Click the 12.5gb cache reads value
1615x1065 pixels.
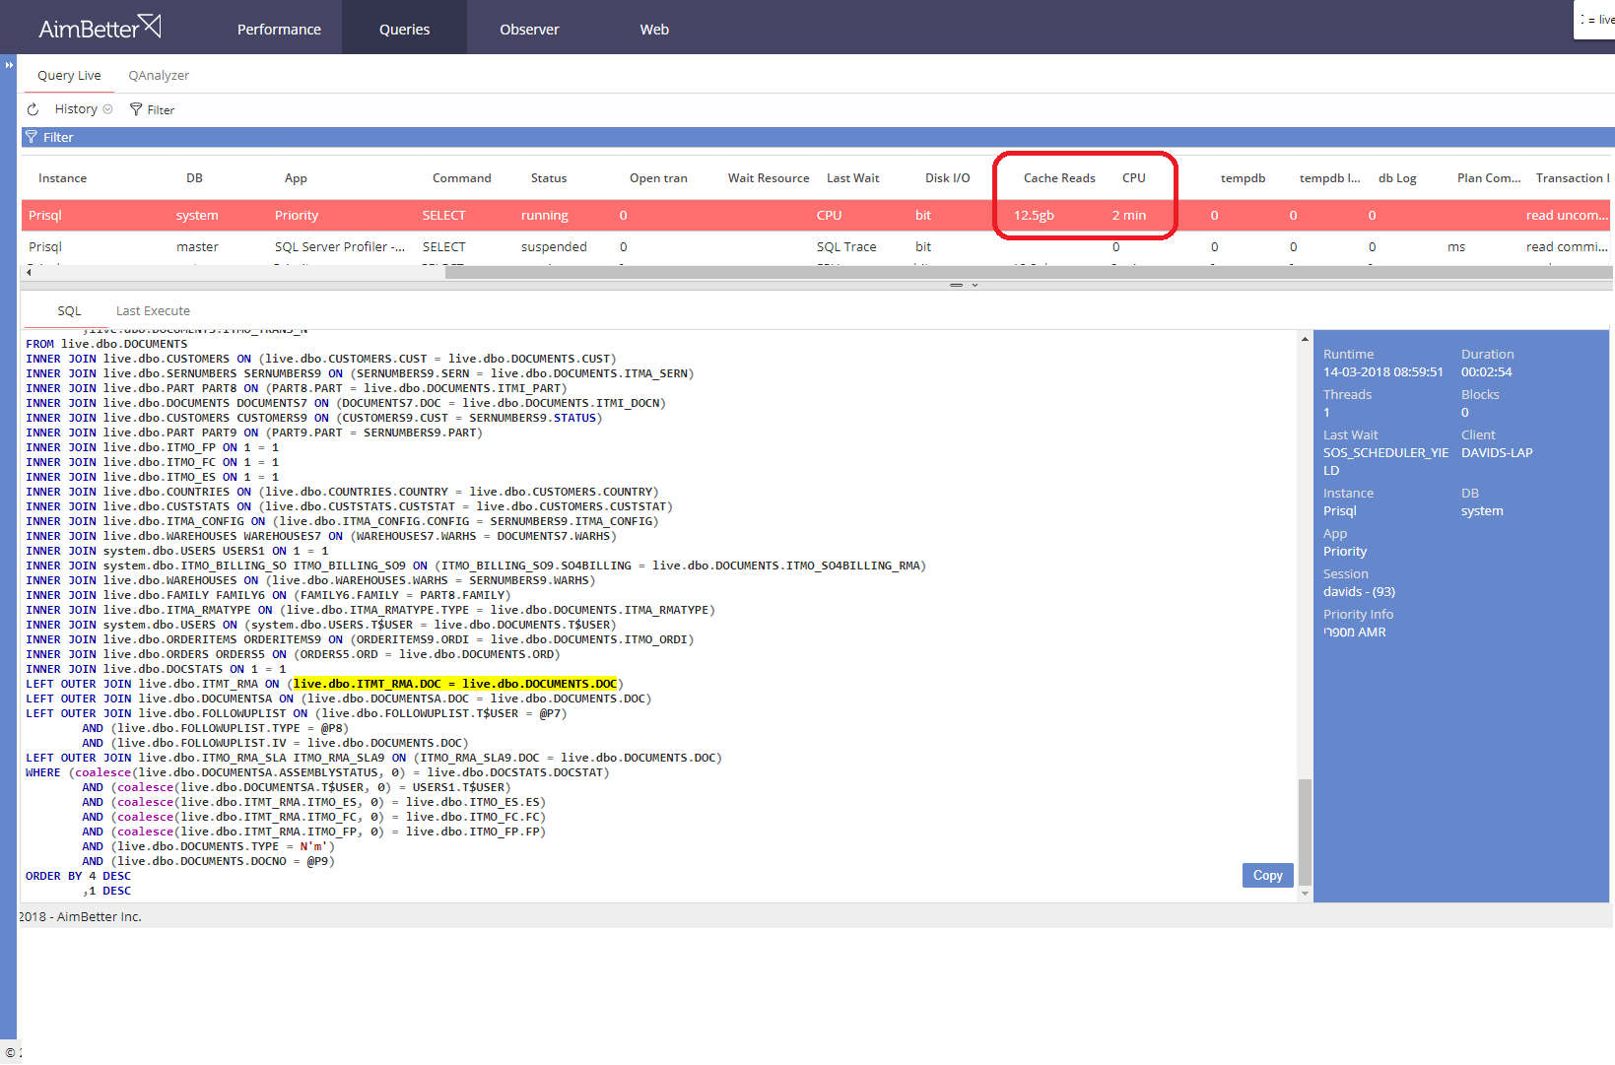click(1034, 215)
